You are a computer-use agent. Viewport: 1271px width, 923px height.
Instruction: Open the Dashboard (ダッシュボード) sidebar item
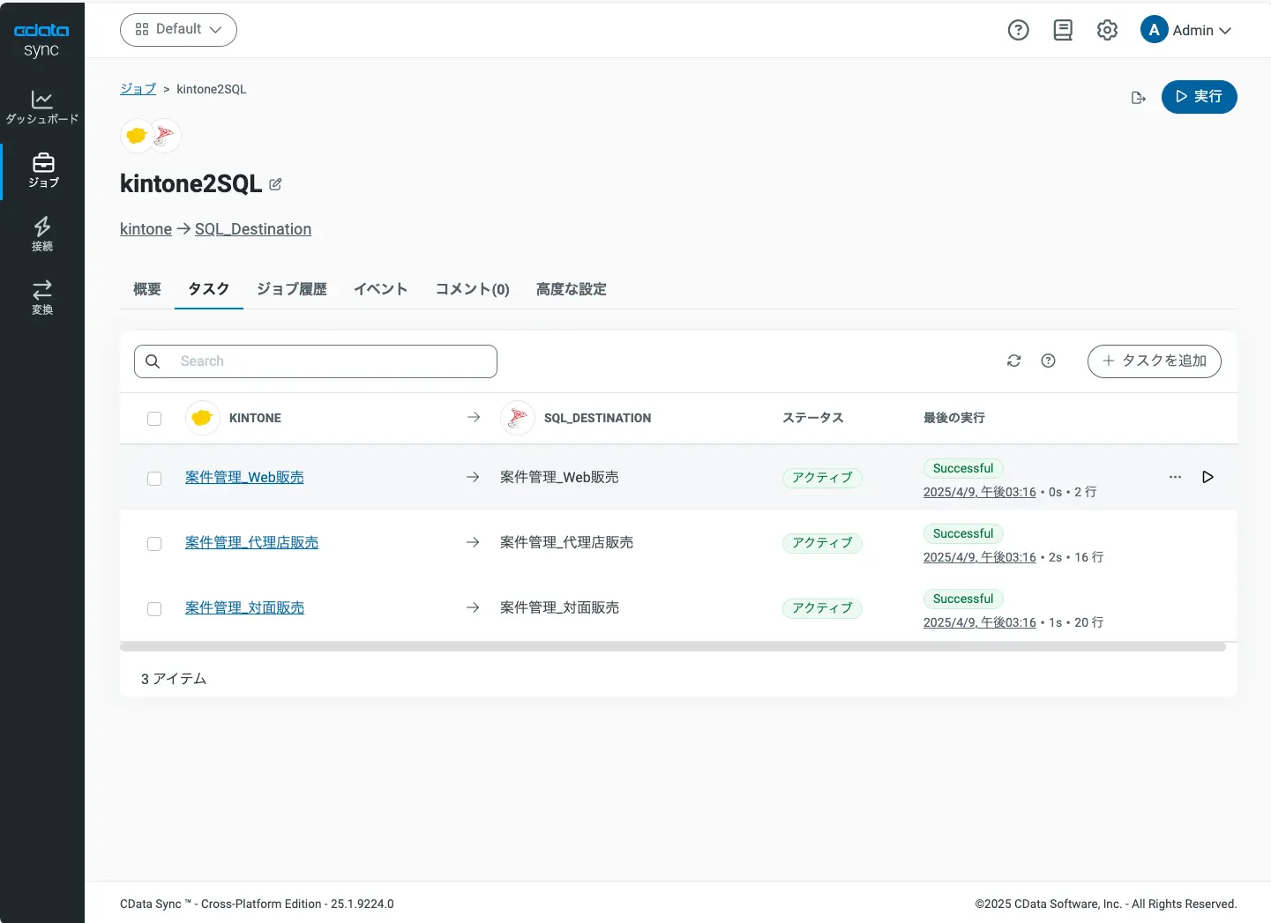[x=42, y=108]
